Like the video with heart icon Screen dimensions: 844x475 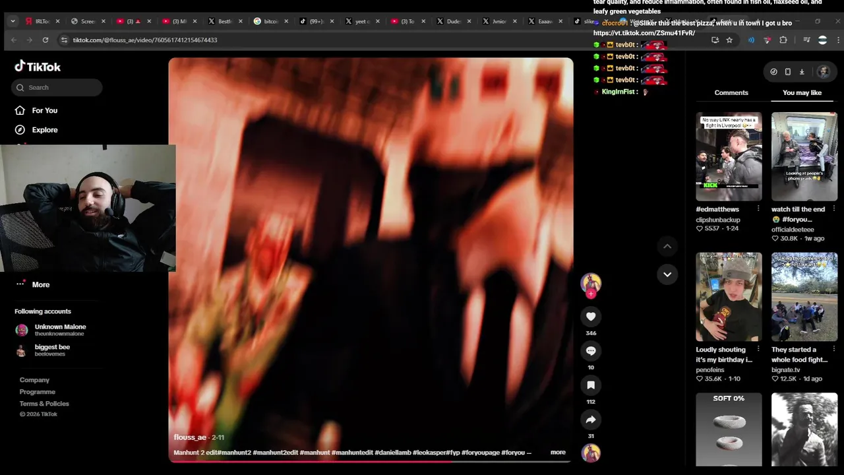click(x=591, y=317)
